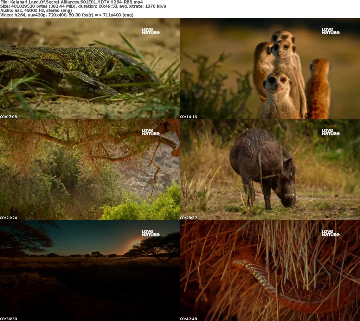
Task: Click the monitor lizard thumbnail
Action: click(90, 68)
